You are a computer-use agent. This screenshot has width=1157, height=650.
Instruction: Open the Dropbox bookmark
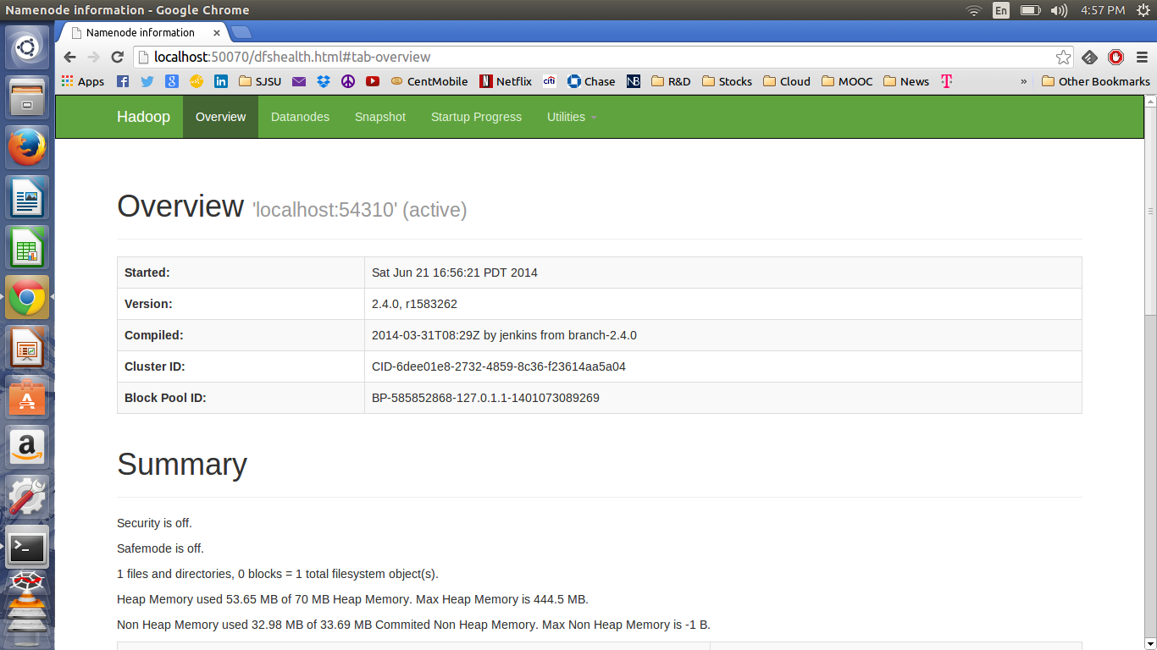pos(324,81)
